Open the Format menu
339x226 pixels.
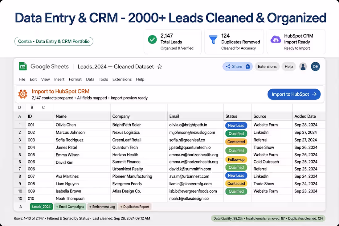pyautogui.click(x=75, y=79)
